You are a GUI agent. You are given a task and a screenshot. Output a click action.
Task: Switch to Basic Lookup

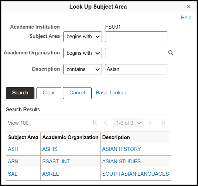click(x=111, y=93)
